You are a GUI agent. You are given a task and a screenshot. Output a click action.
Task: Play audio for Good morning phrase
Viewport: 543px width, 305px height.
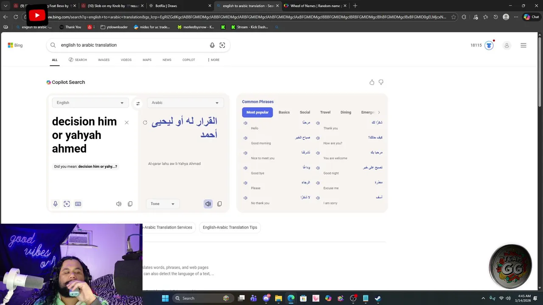tap(245, 138)
